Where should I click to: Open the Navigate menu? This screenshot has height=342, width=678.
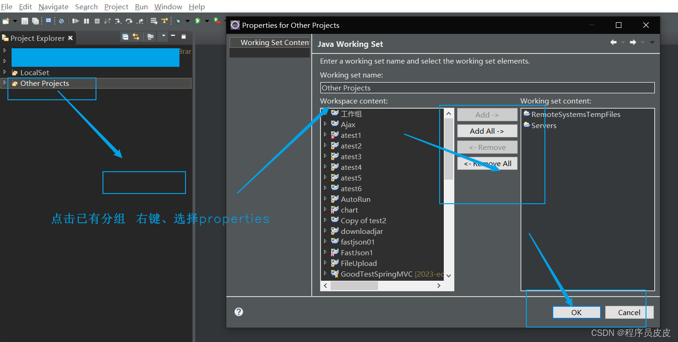tap(53, 6)
